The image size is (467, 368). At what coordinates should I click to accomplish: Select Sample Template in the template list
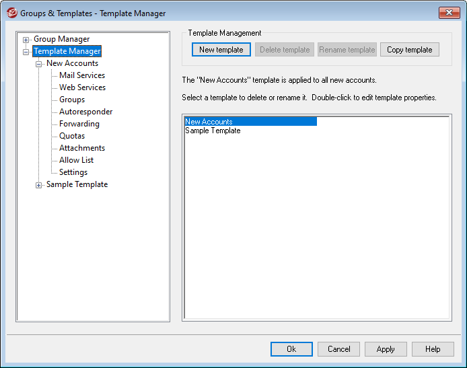(213, 131)
